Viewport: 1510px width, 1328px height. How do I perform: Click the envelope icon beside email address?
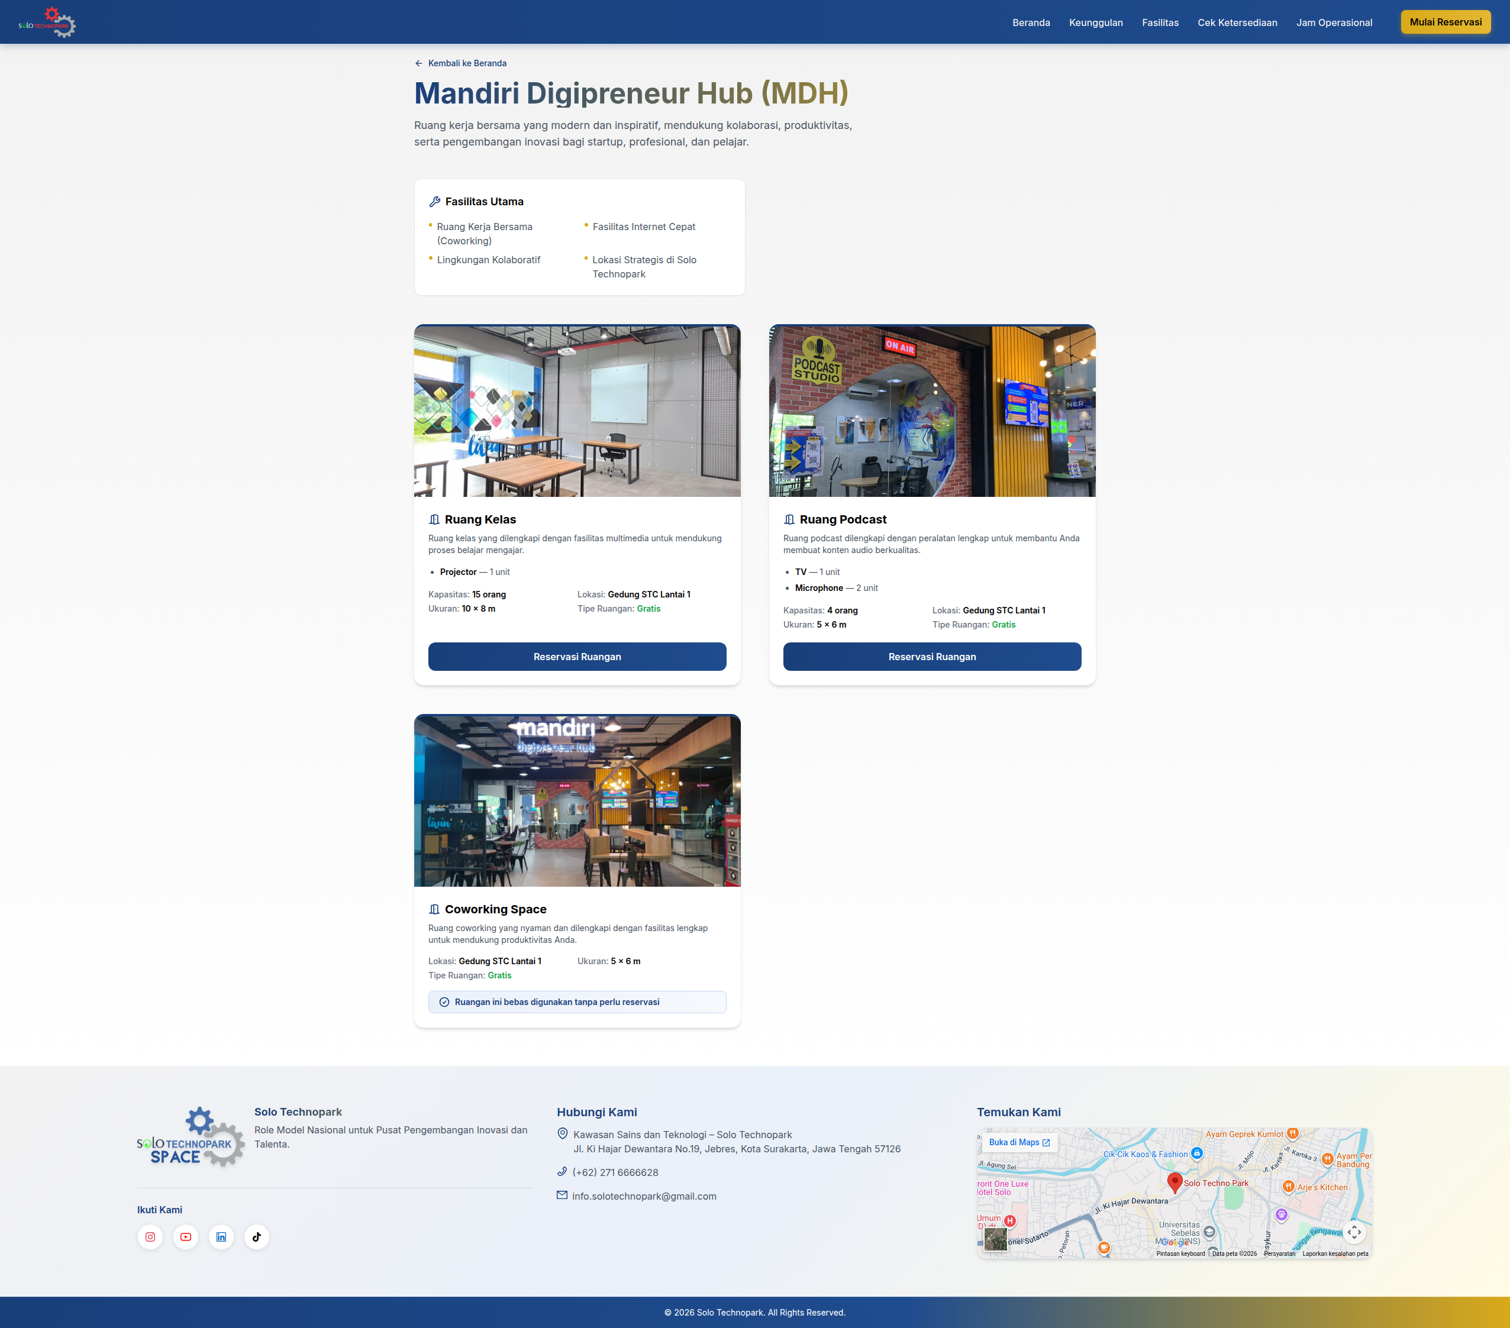pos(562,1195)
